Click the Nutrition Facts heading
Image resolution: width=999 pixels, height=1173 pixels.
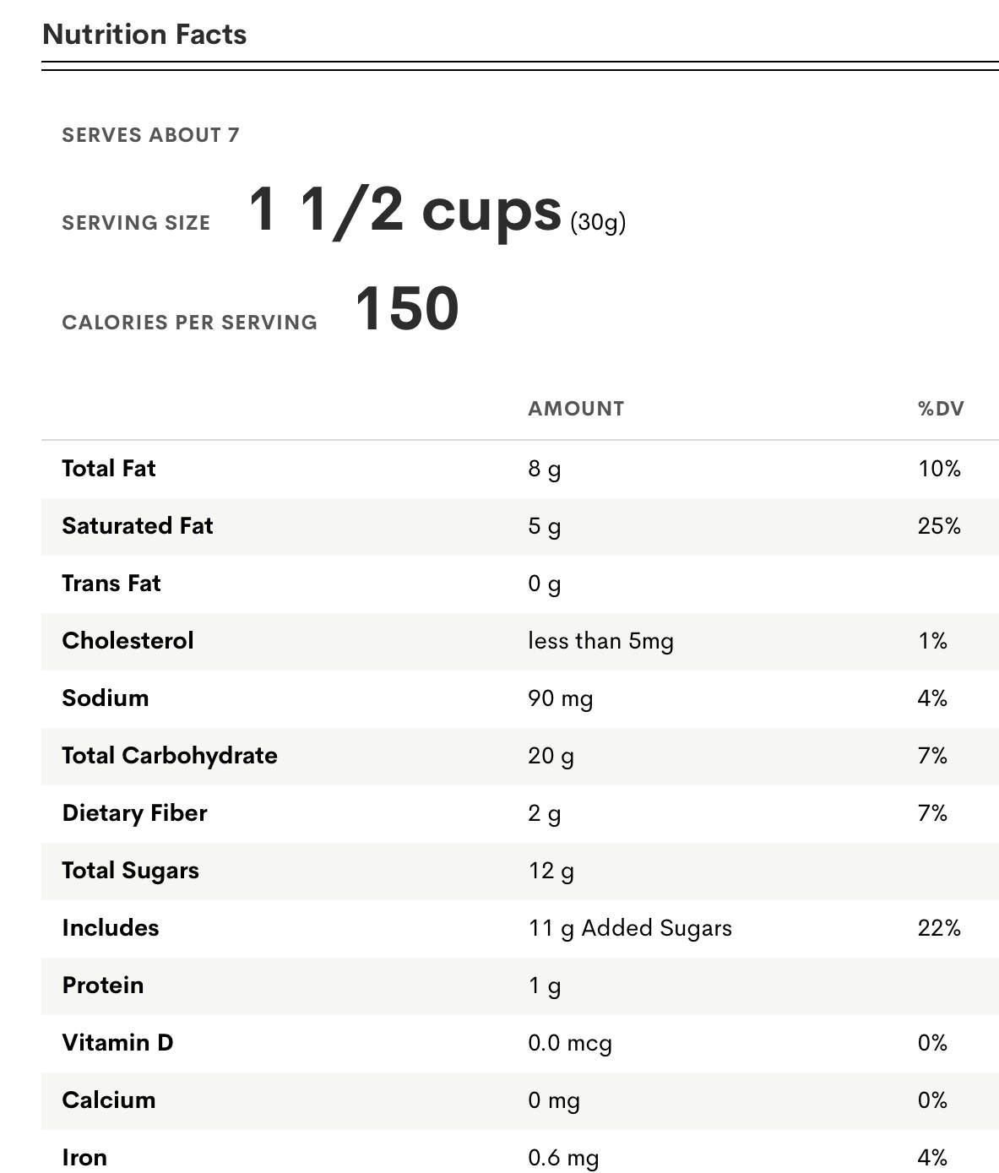click(144, 35)
